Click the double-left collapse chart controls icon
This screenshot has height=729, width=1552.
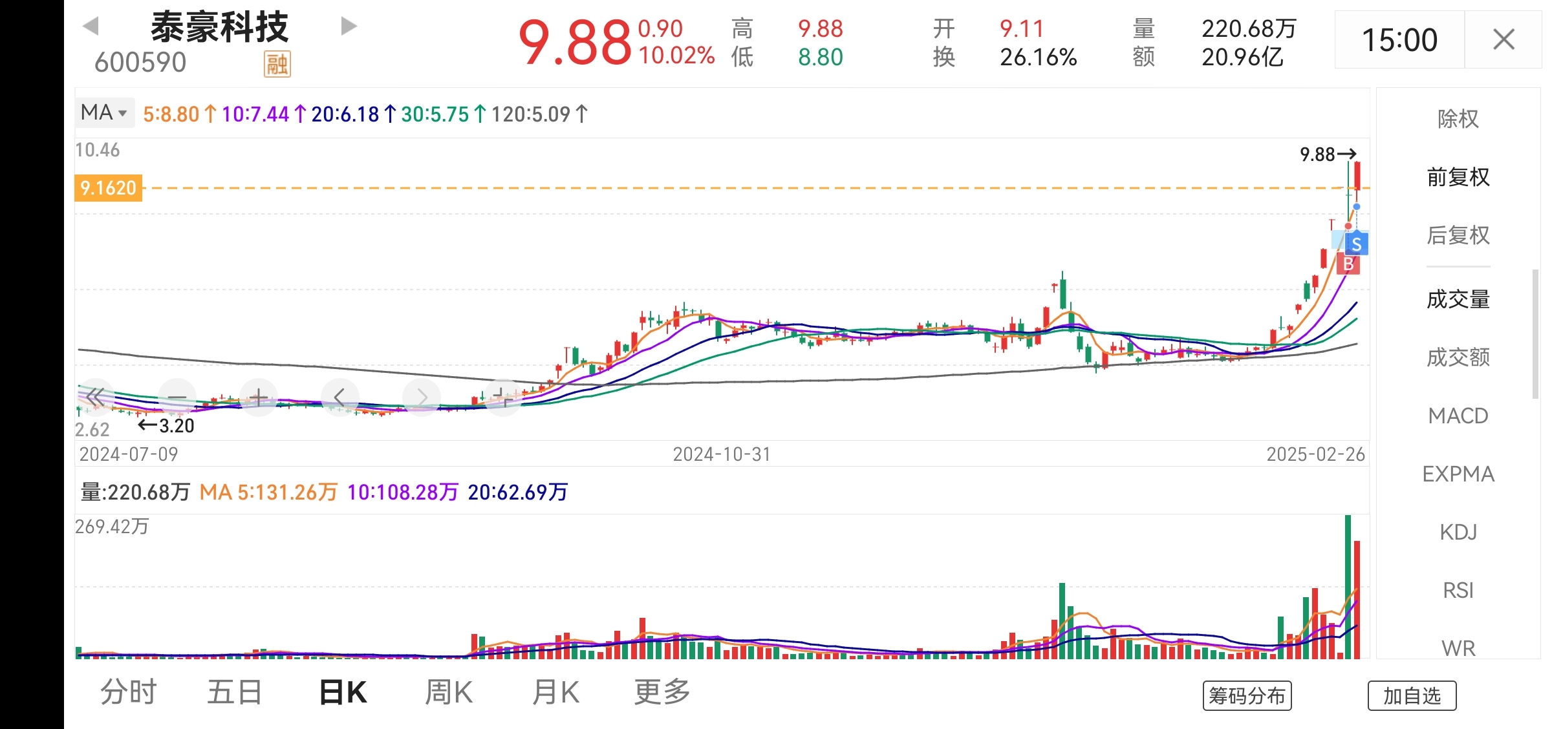click(x=95, y=397)
